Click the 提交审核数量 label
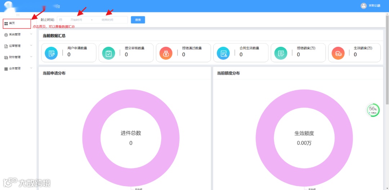The height and width of the screenshot is (190, 389). click(x=134, y=48)
